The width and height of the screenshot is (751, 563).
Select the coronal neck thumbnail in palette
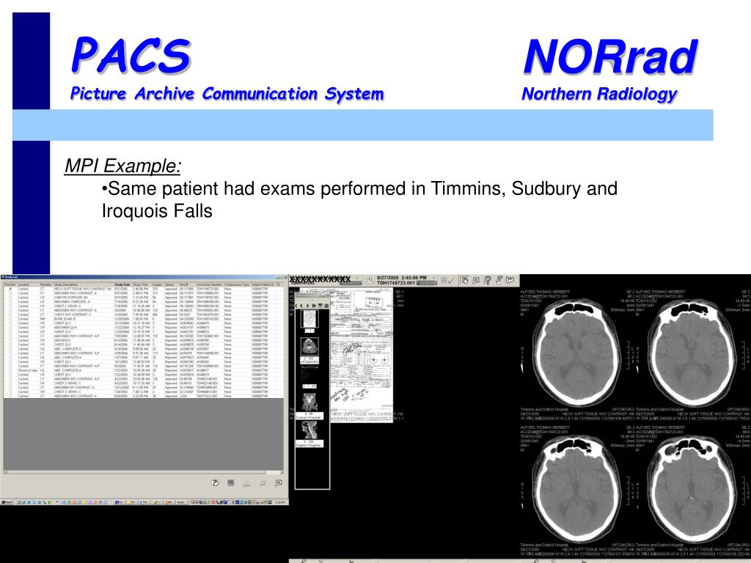click(310, 402)
